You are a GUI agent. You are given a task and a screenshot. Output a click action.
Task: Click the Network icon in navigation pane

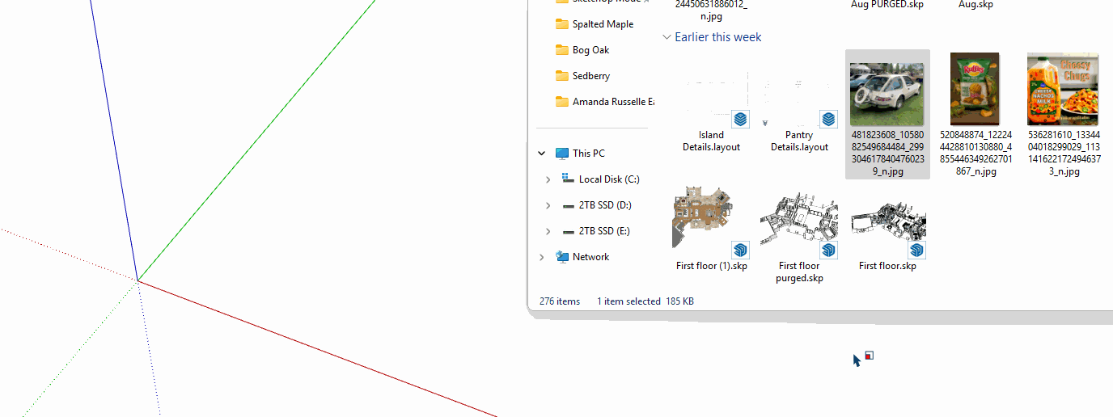click(562, 256)
